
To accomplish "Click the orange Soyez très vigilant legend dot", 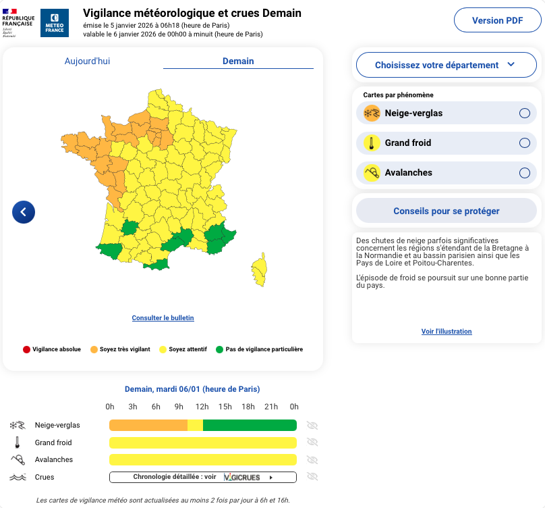I will [94, 349].
